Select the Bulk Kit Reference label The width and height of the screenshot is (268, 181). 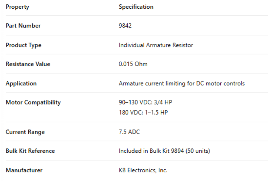pos(30,151)
